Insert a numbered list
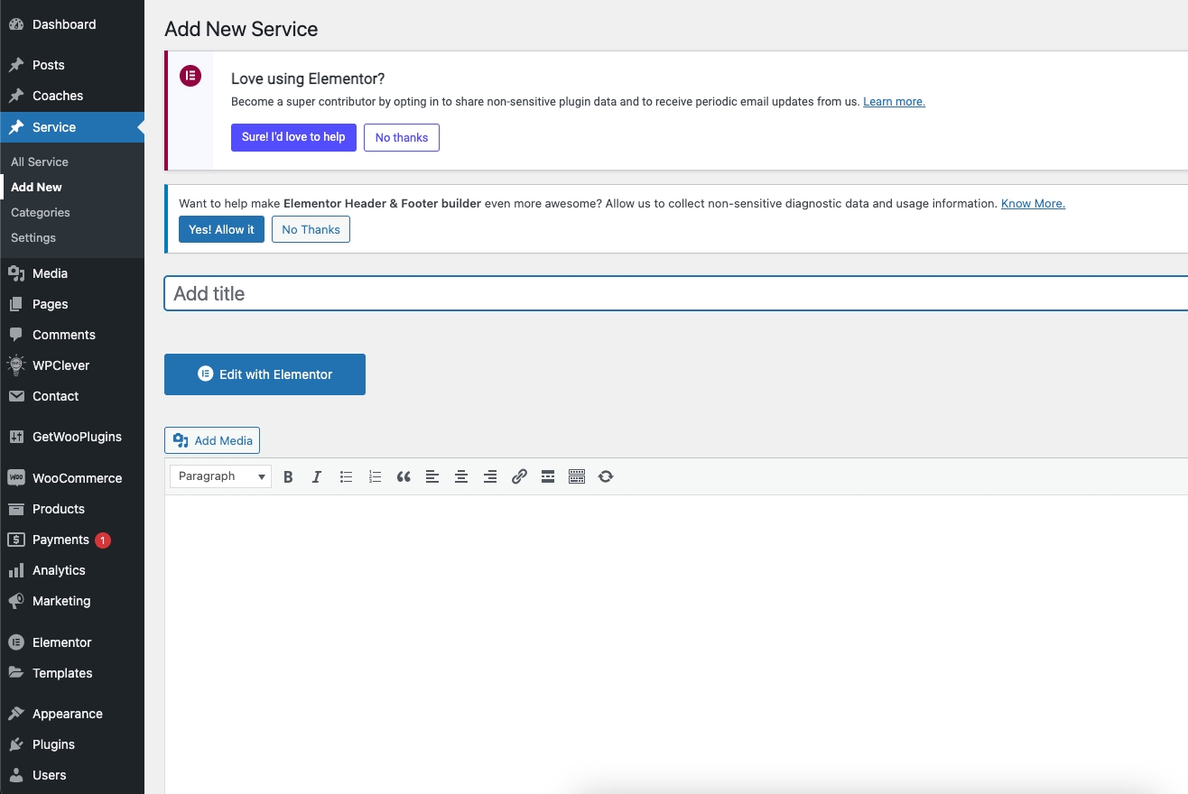Image resolution: width=1188 pixels, height=794 pixels. pyautogui.click(x=375, y=476)
